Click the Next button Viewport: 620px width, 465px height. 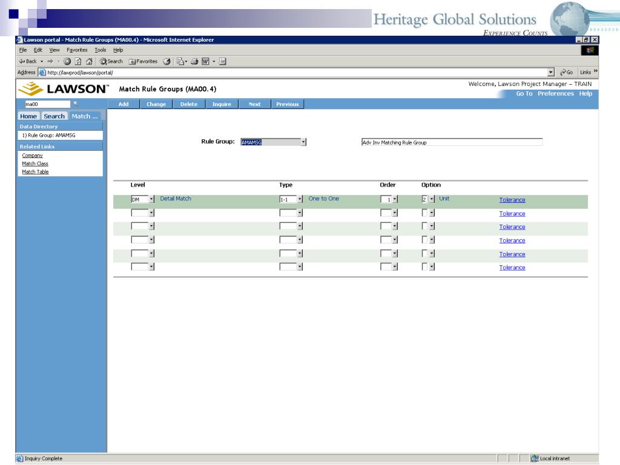click(255, 104)
